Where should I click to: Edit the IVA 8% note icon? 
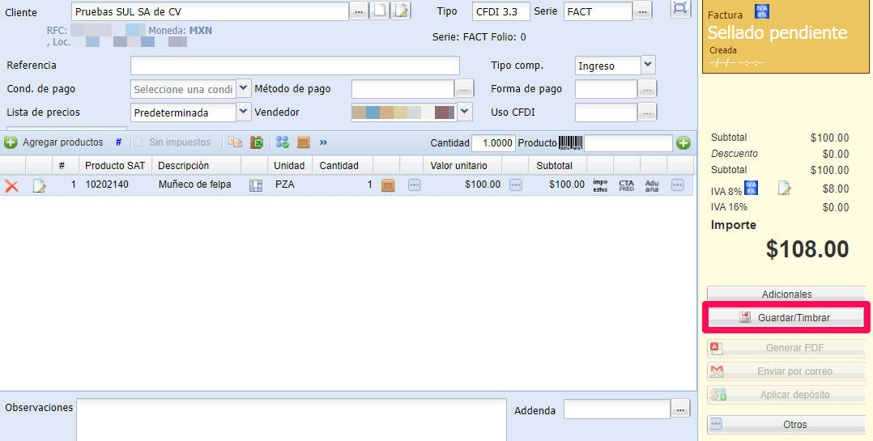(x=784, y=189)
